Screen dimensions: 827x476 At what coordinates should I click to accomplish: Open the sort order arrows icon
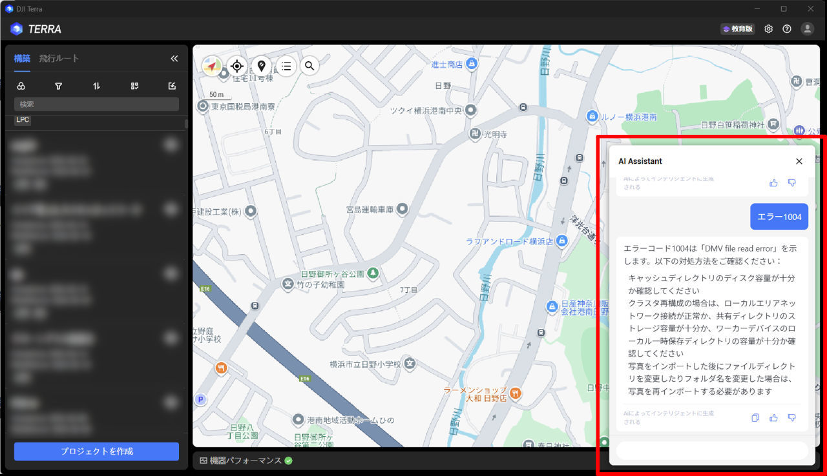96,86
